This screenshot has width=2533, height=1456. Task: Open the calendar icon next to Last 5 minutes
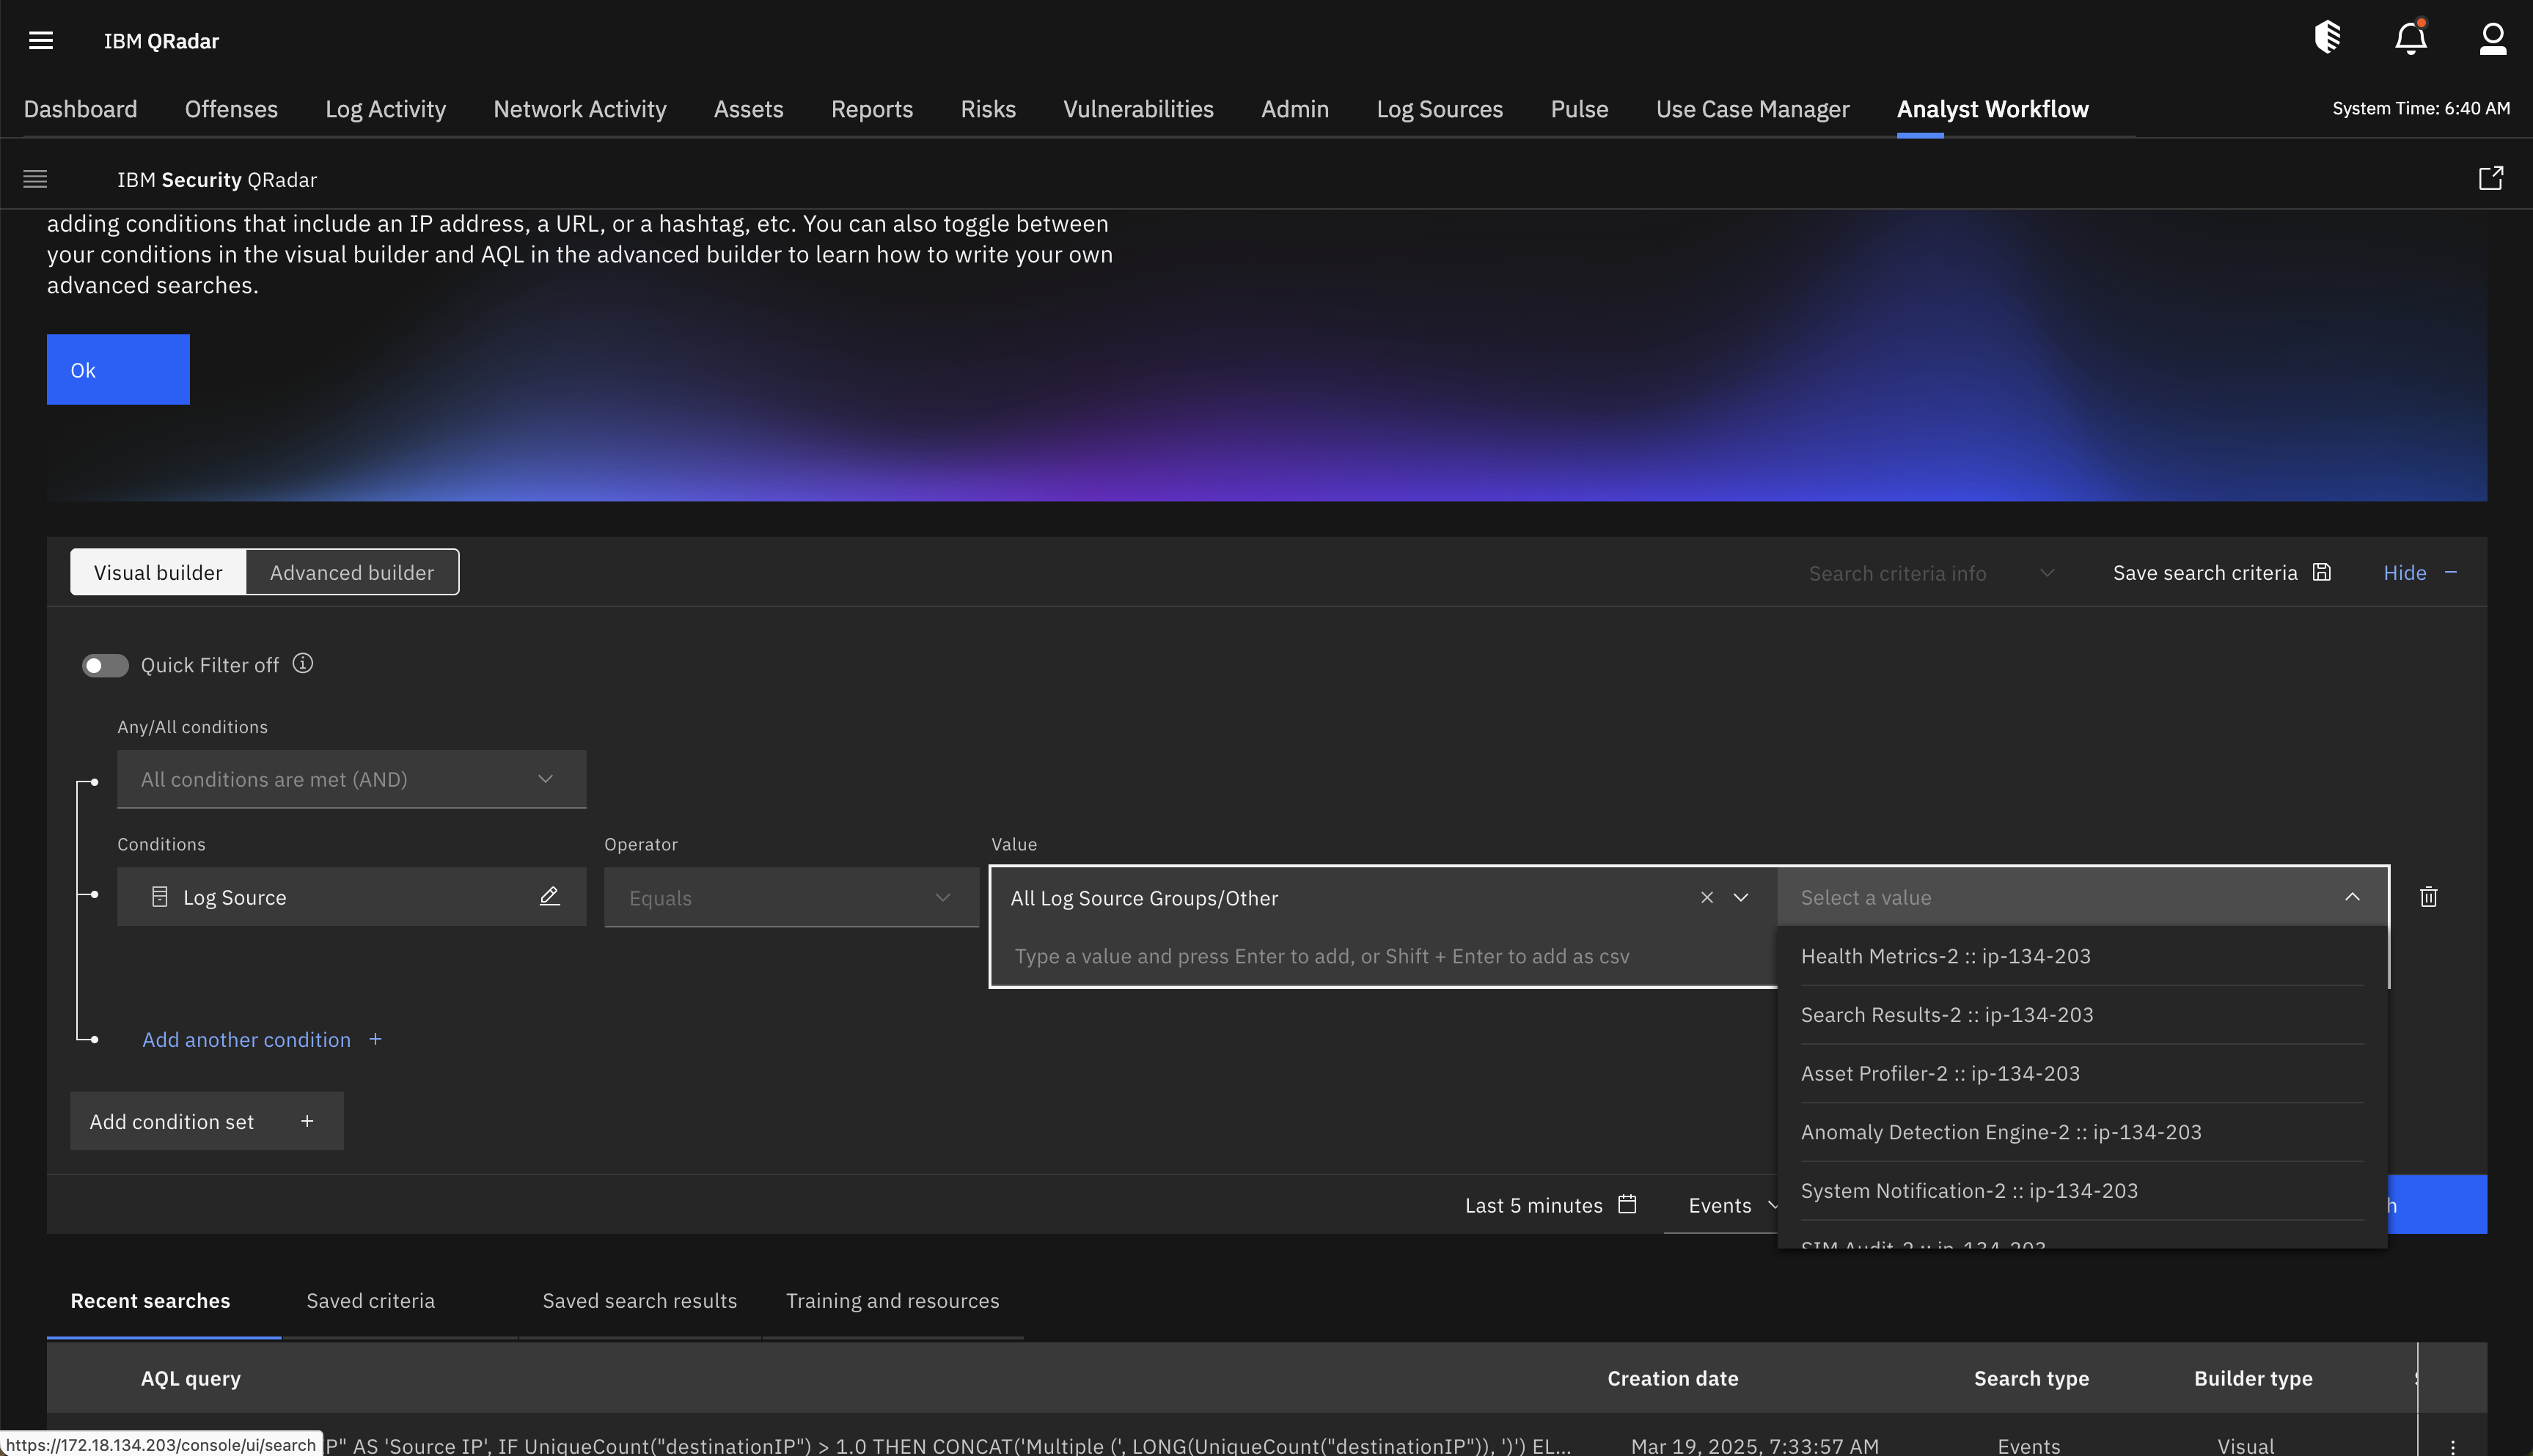coord(1627,1204)
